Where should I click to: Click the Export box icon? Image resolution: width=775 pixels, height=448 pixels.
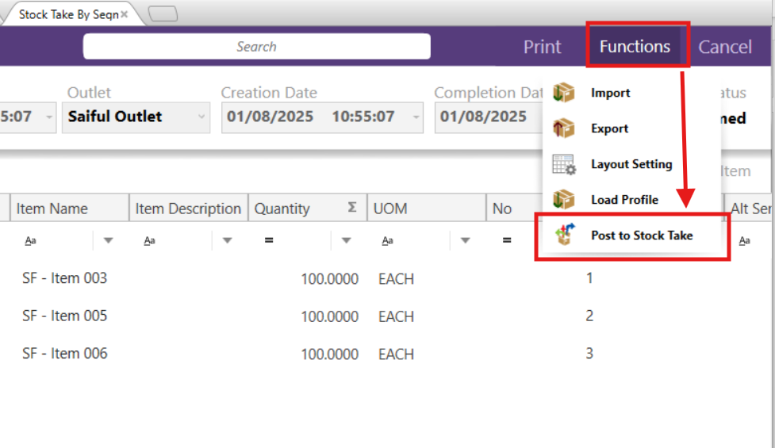pos(563,128)
